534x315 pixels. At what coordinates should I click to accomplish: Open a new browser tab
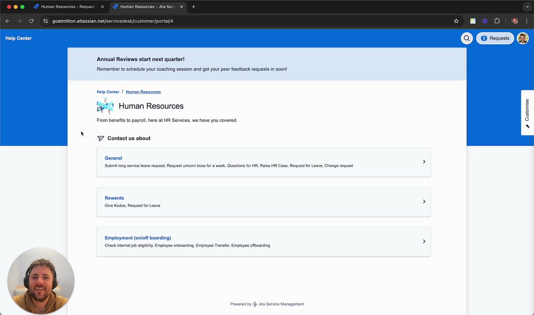(194, 7)
